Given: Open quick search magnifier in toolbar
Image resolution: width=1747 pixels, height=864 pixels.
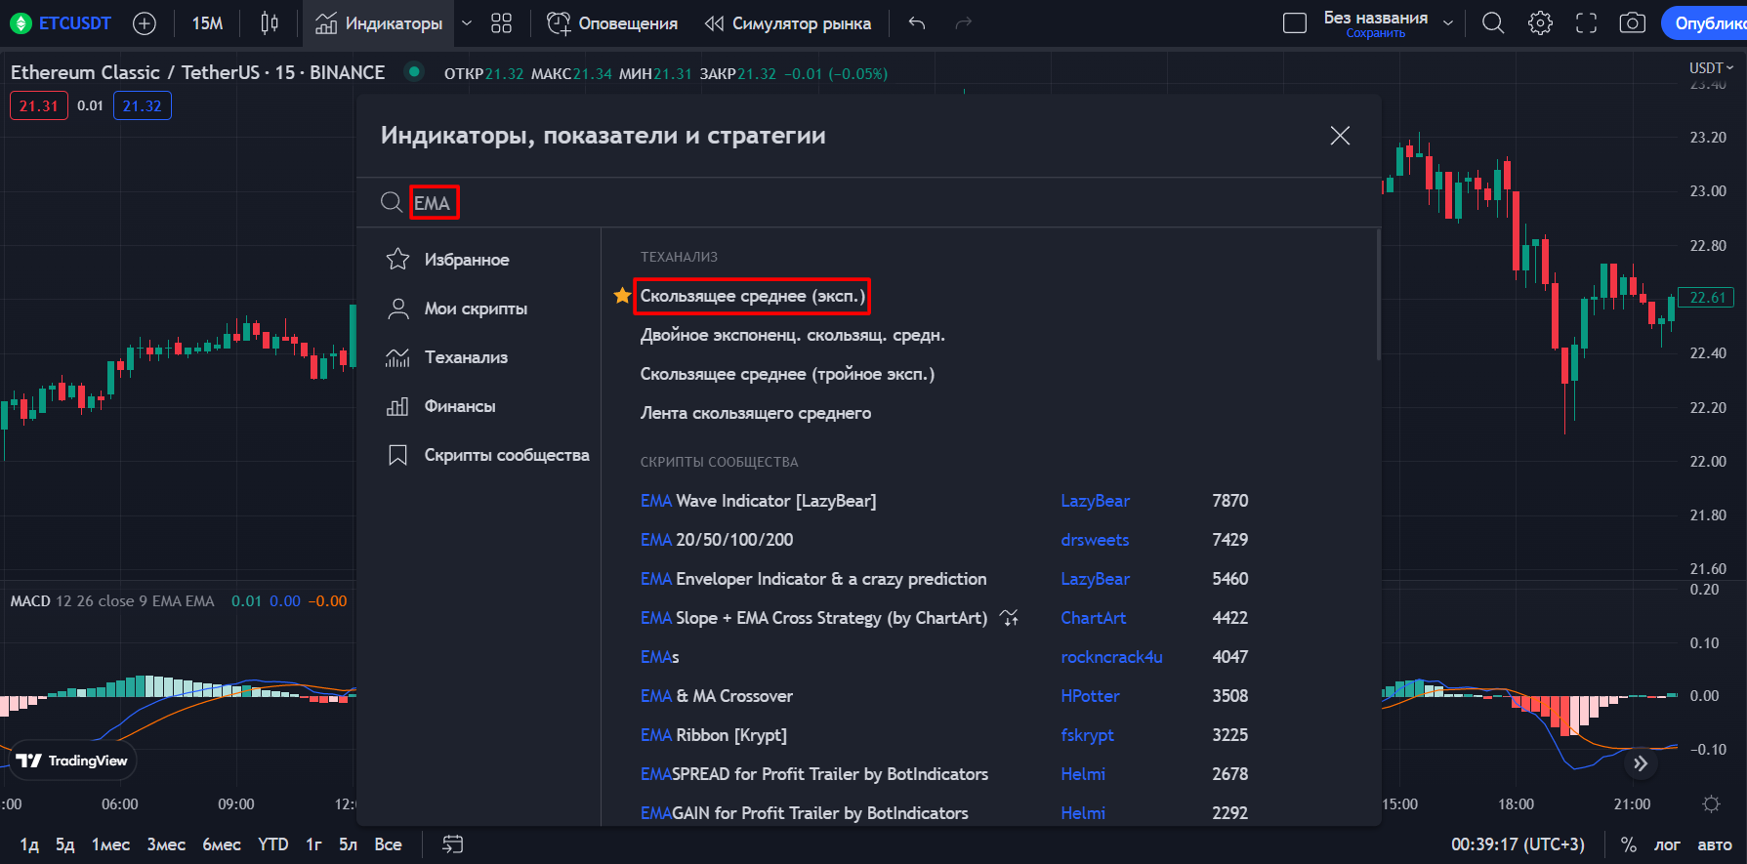Looking at the screenshot, I should pyautogui.click(x=1493, y=23).
